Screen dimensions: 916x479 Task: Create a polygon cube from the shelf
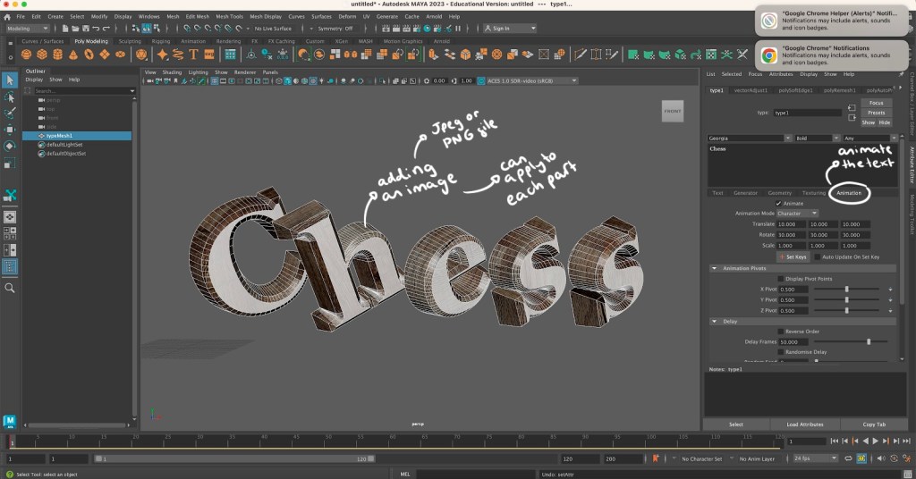click(42, 55)
